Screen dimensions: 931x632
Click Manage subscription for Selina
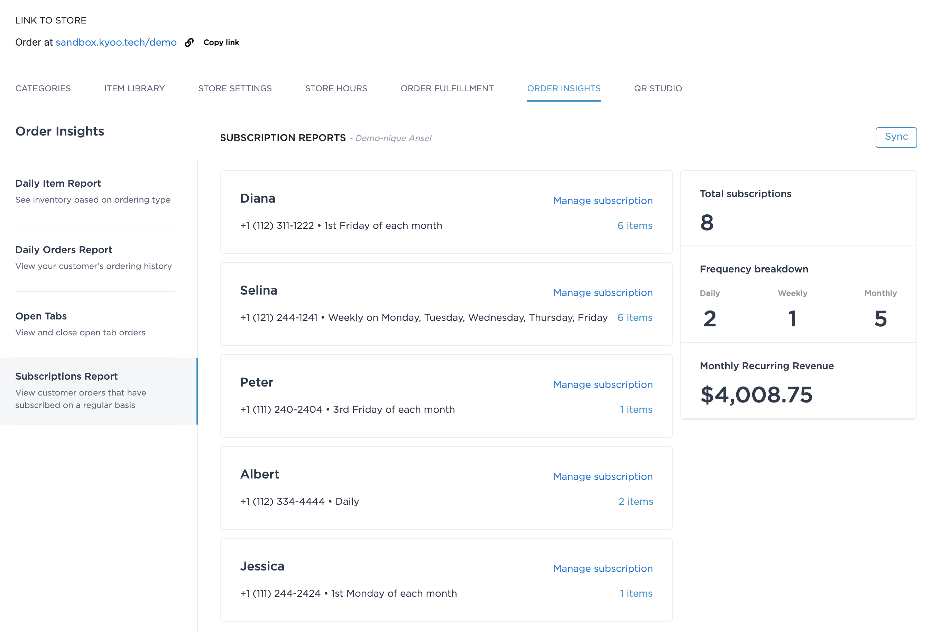click(602, 293)
